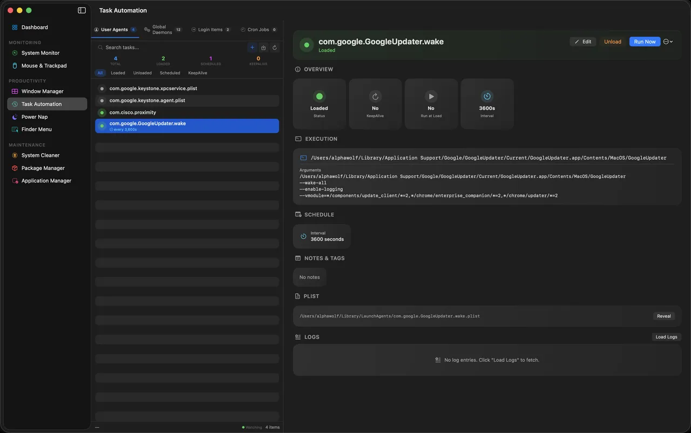Image resolution: width=691 pixels, height=433 pixels.
Task: Click the Unload button
Action: [613, 42]
